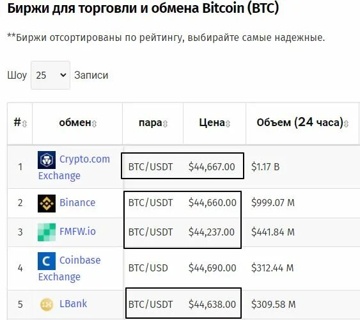This screenshot has height=320, width=360.
Task: Click the FMFW.io green checkered logo
Action: point(47,232)
